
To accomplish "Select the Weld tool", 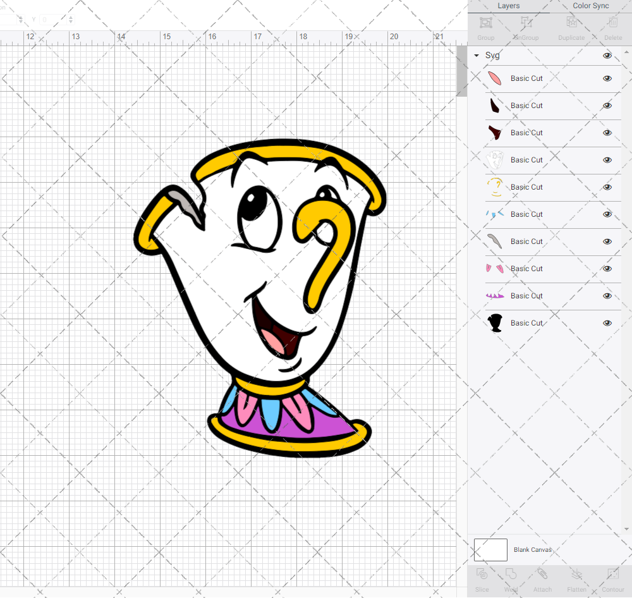I will tap(511, 574).
